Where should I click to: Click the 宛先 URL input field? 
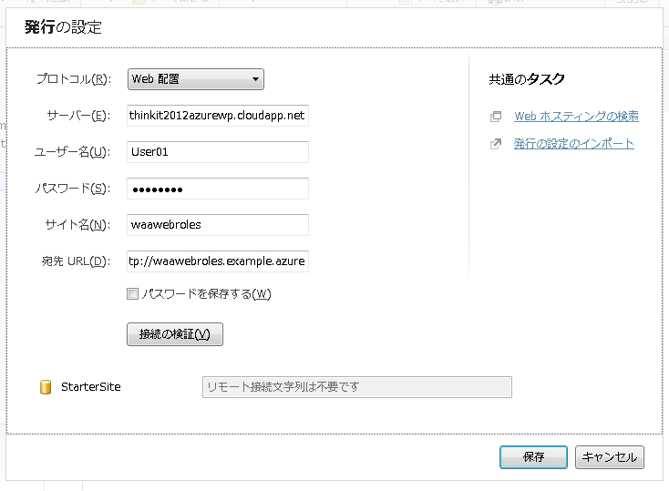[x=218, y=261]
